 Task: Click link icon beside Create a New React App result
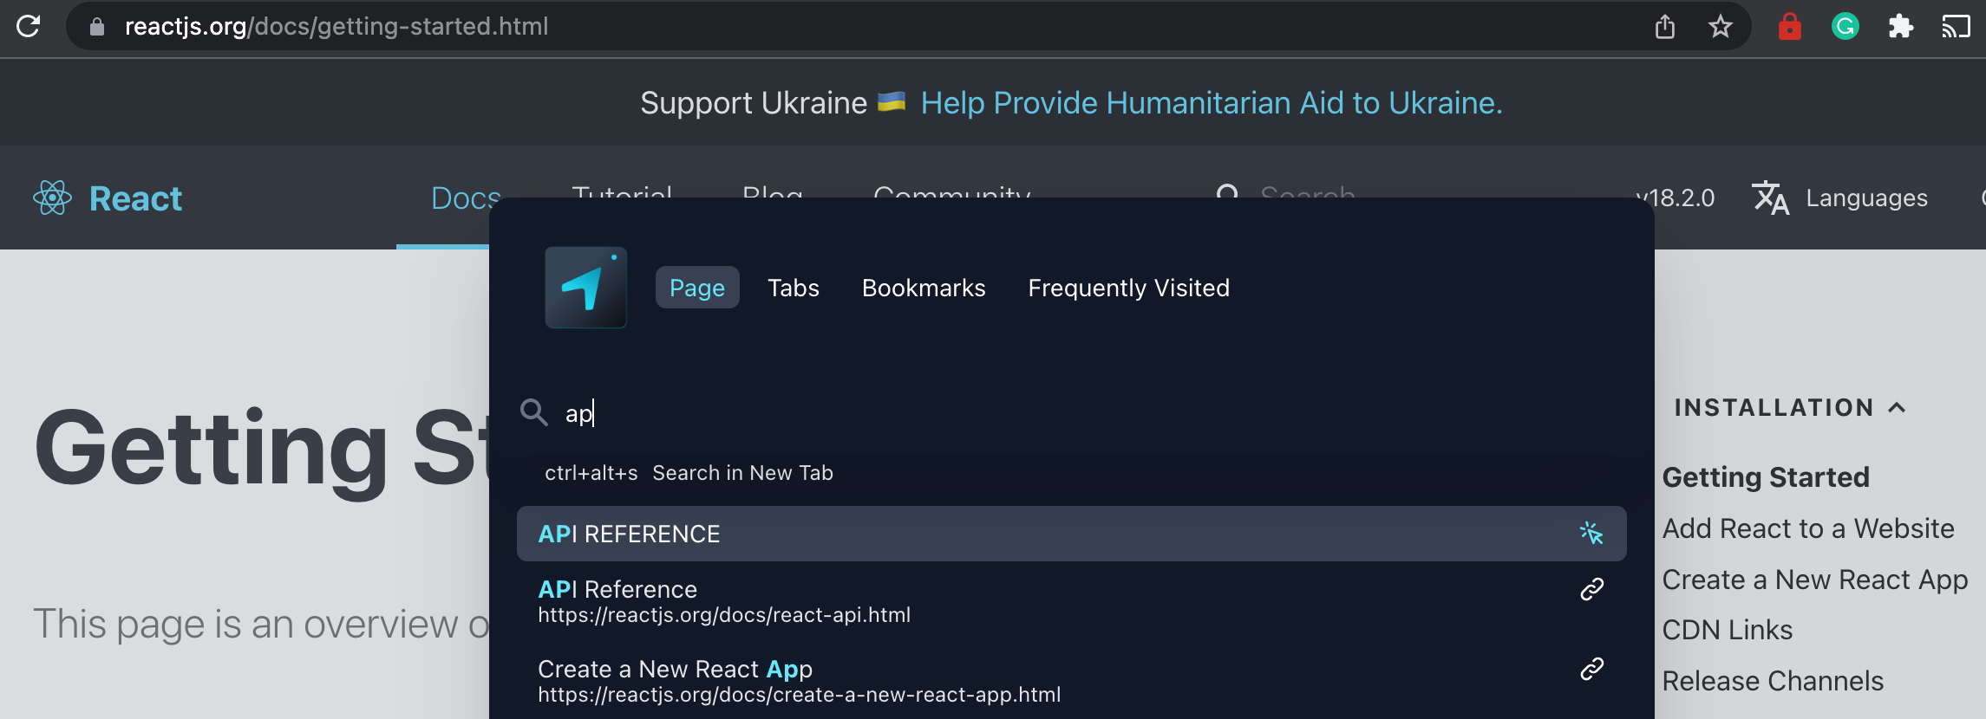tap(1591, 669)
